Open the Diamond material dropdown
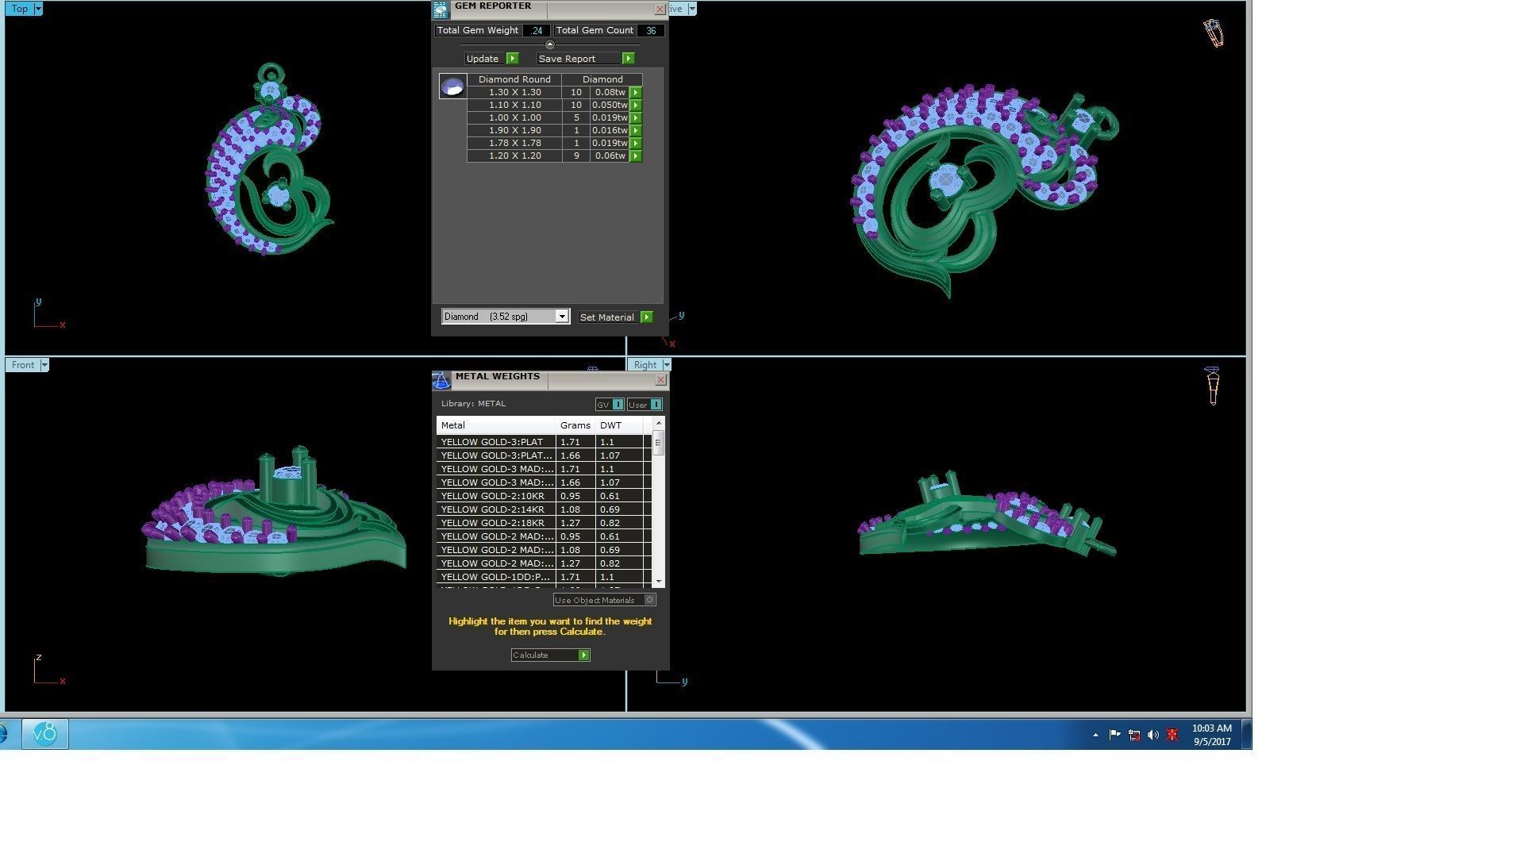 point(561,317)
